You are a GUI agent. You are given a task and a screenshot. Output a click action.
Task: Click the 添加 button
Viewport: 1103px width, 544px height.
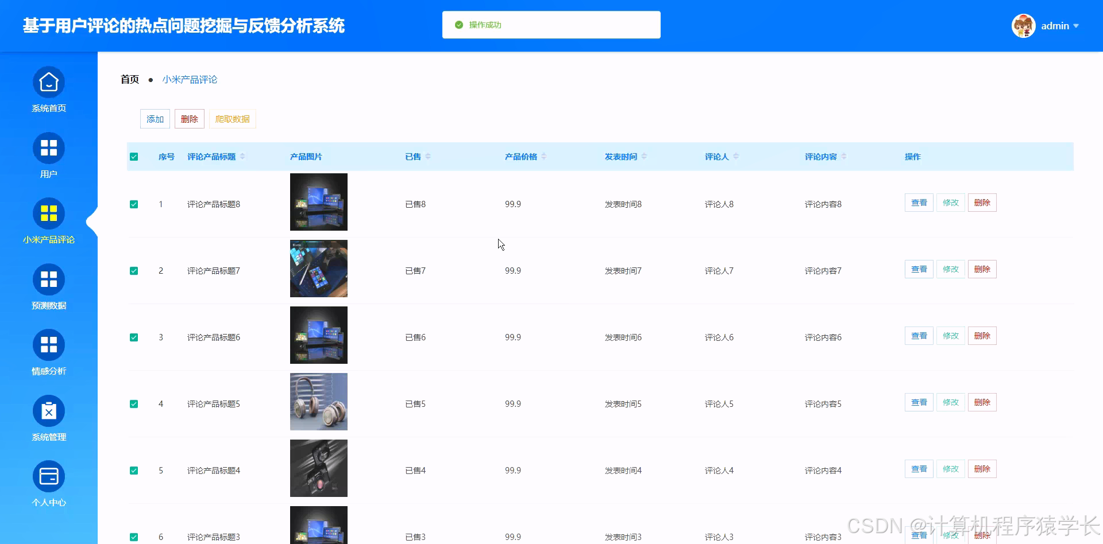pyautogui.click(x=155, y=119)
